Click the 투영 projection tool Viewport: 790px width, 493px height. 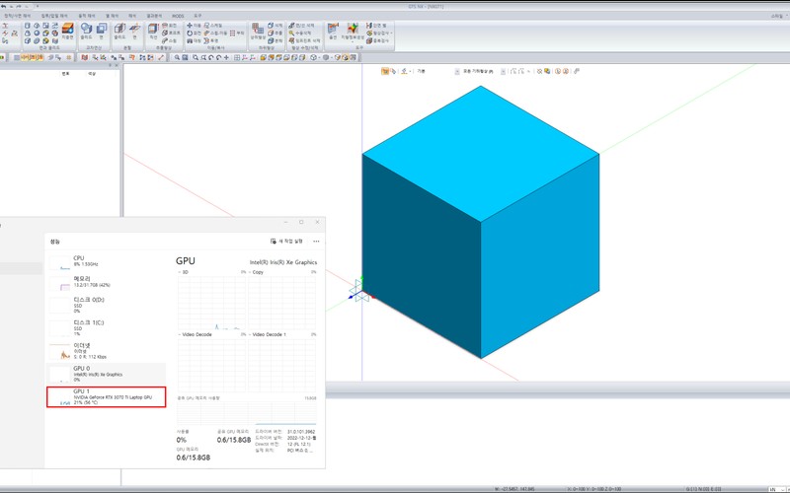[211, 40]
